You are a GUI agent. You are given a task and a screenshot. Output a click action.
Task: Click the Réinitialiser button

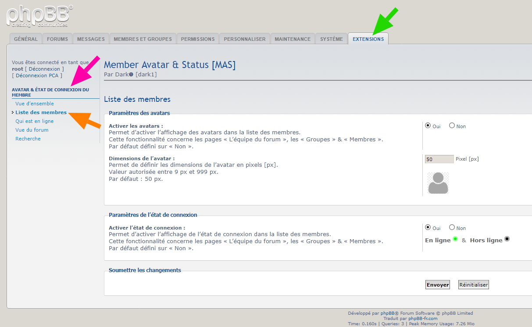tap(473, 285)
